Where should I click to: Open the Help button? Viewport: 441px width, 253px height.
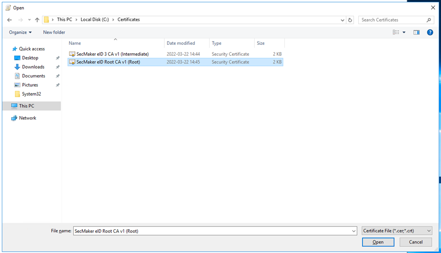pos(430,32)
